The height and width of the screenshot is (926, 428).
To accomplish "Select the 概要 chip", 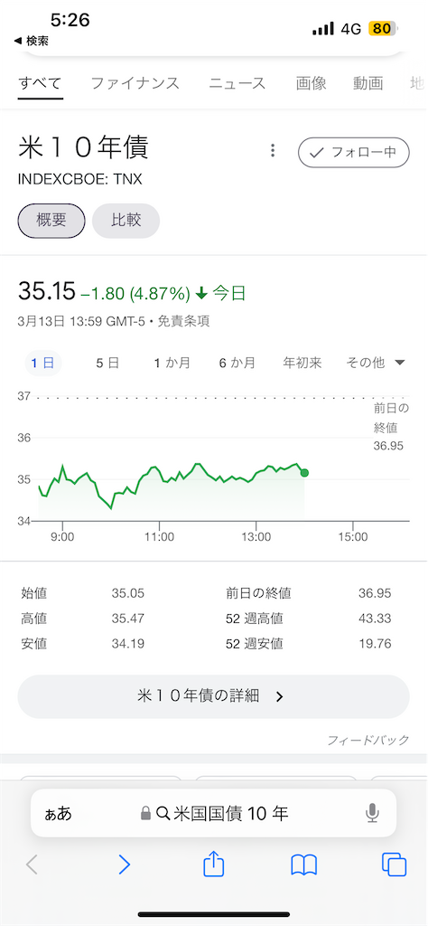I will [51, 221].
